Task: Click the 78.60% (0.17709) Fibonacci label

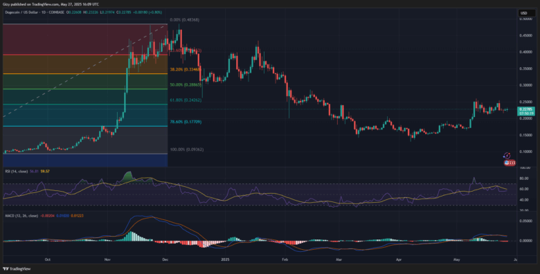Action: (x=186, y=122)
